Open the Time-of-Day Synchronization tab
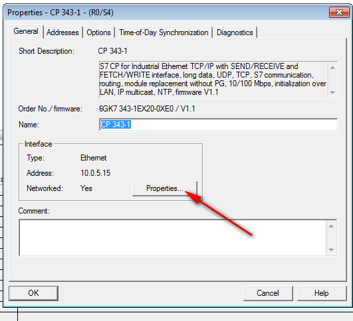353x321 pixels. [164, 32]
